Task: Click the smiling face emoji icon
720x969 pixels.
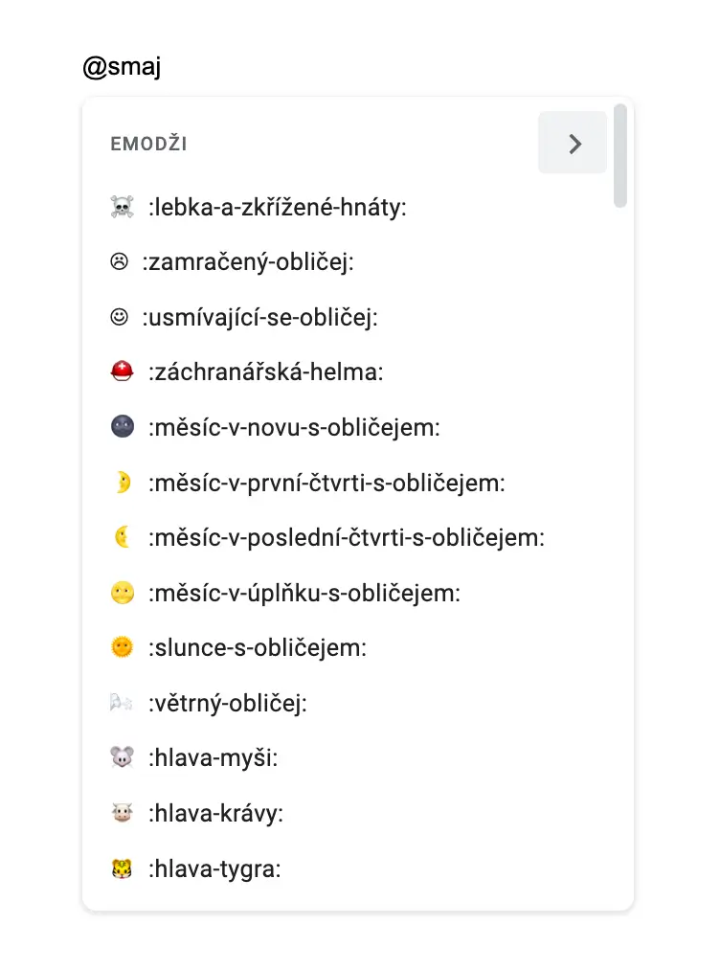Action: coord(119,317)
